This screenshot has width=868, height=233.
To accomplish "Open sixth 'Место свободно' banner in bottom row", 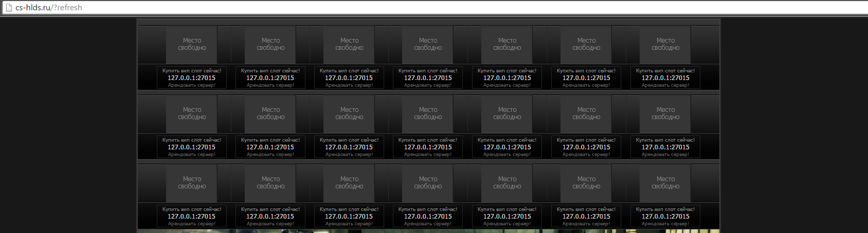I will (586, 183).
